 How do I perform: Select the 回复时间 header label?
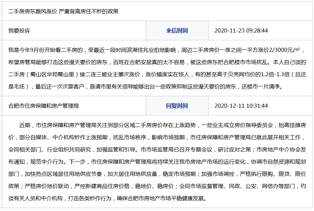coord(177,105)
